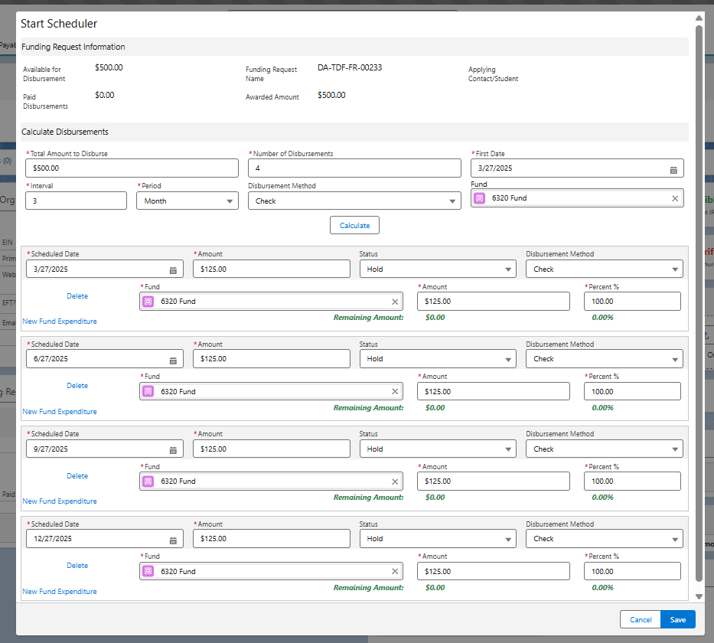Open calendar icon for 12/27/2025 scheduled date
Screen dimensions: 714x643
coord(173,540)
